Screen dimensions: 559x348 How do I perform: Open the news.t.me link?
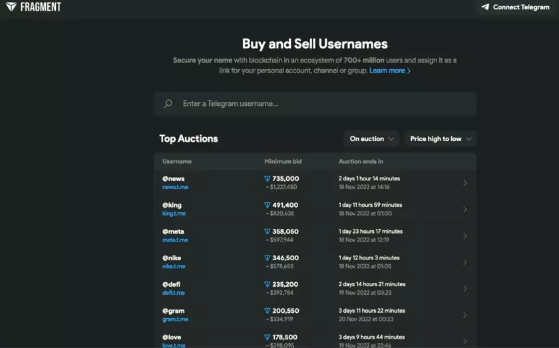click(x=175, y=187)
